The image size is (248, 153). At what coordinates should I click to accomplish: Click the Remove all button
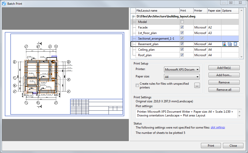click(224, 90)
